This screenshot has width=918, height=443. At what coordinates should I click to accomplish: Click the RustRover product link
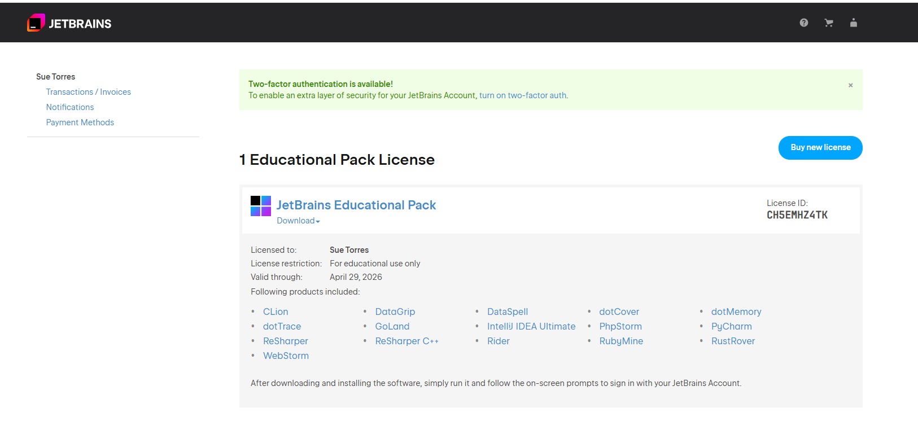point(733,341)
